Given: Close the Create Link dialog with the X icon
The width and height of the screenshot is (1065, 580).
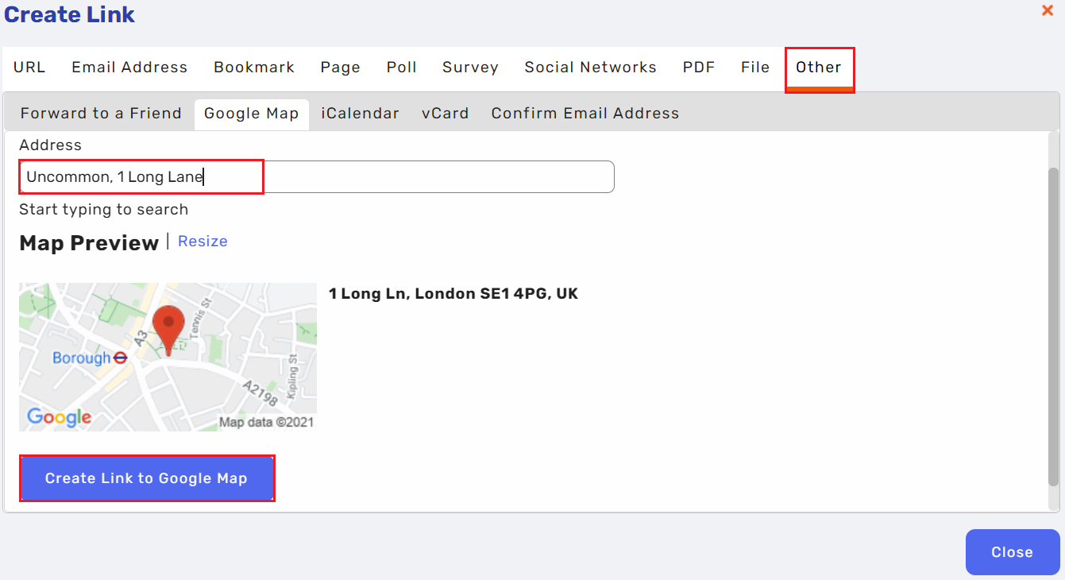Looking at the screenshot, I should coord(1047,10).
